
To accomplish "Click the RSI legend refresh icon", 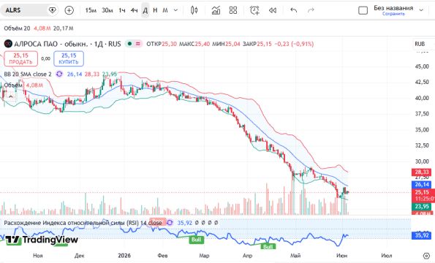I will [170, 223].
